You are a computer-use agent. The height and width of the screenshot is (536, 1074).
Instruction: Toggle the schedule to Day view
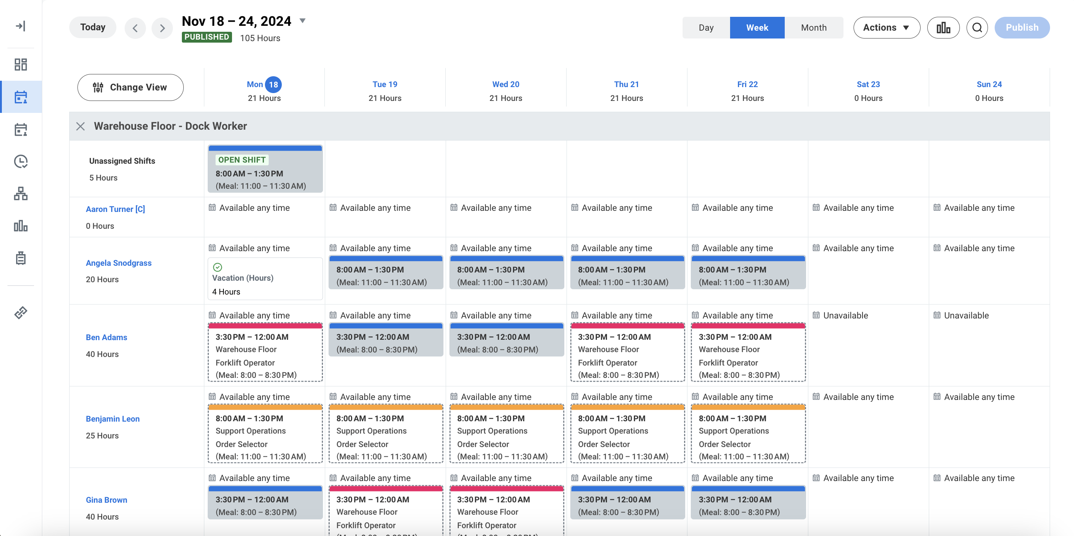(x=705, y=28)
